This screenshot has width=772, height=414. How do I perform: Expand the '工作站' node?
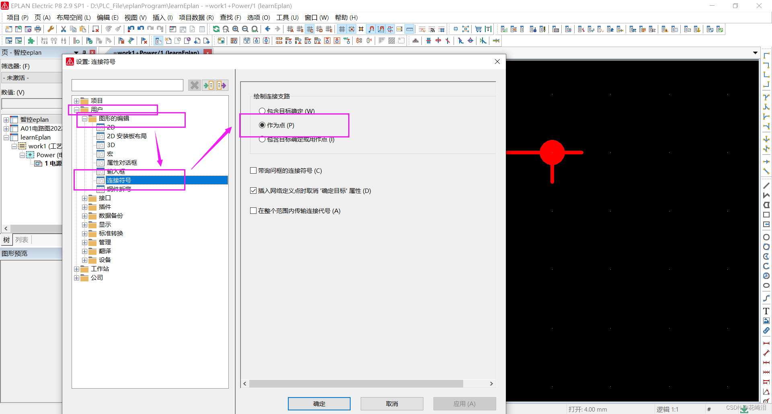(76, 269)
